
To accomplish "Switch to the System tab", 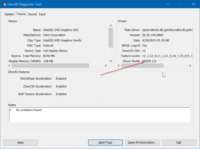I will click(9, 14).
